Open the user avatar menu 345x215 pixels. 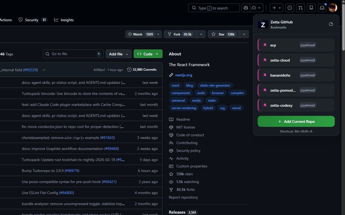point(333,8)
